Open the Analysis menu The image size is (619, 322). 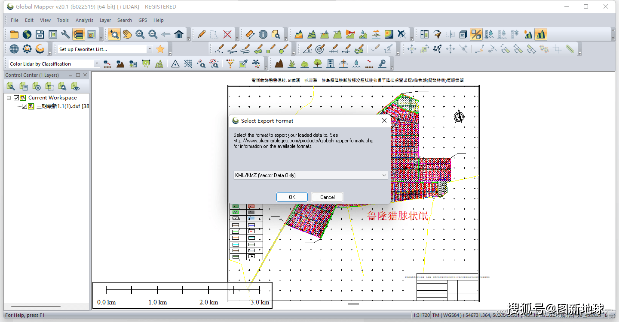pyautogui.click(x=84, y=20)
